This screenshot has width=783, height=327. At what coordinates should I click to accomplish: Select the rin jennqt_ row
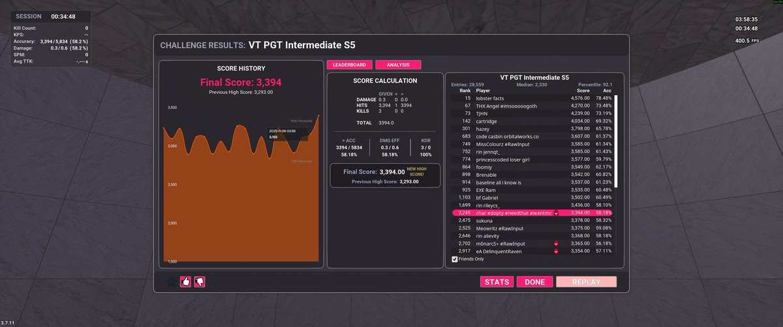click(532, 152)
